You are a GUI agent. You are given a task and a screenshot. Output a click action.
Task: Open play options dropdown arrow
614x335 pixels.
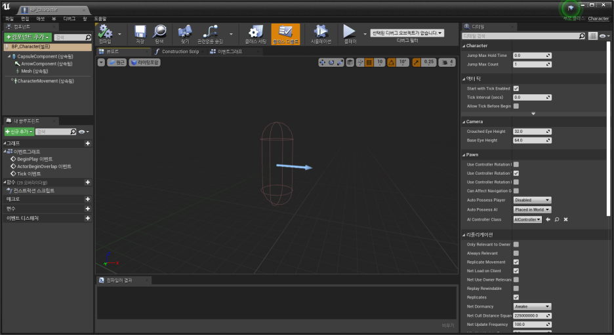[x=365, y=34]
